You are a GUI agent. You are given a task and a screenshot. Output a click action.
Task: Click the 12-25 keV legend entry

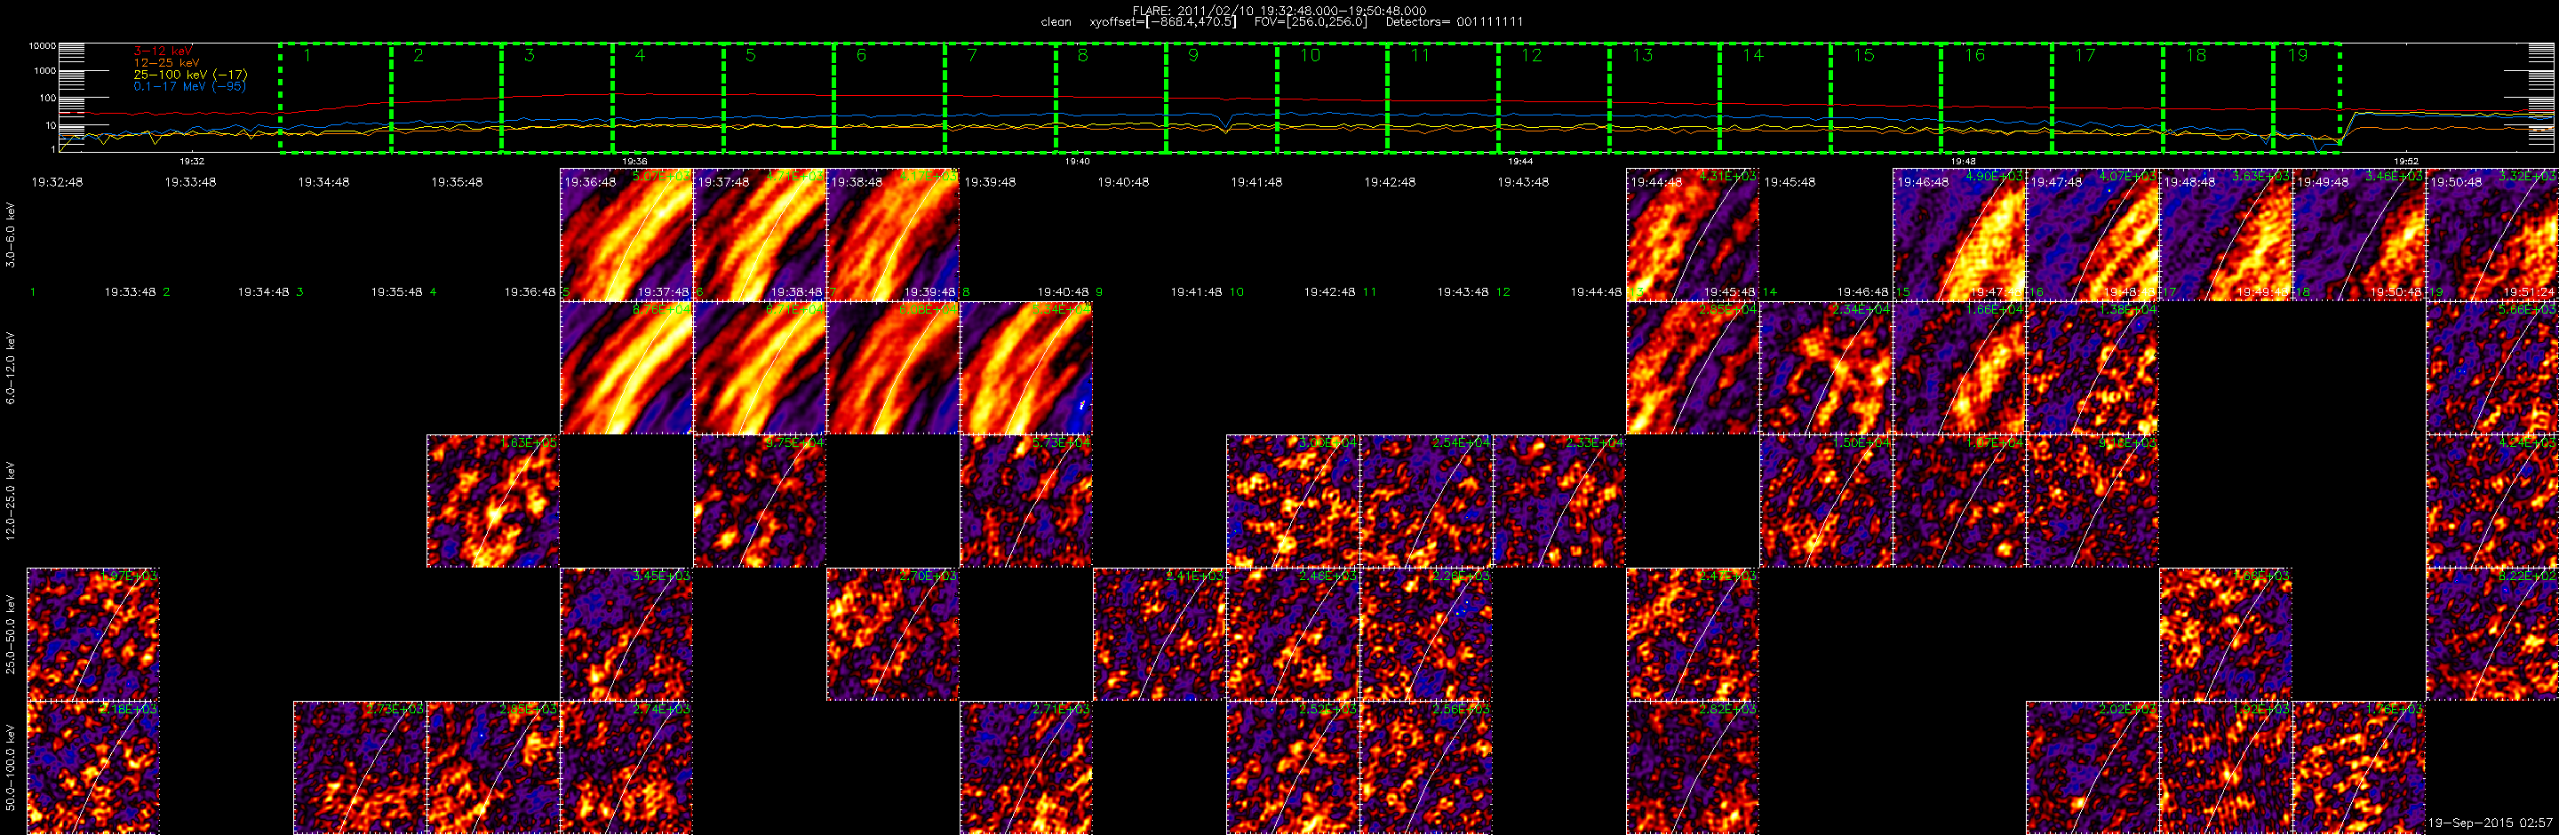coord(166,62)
